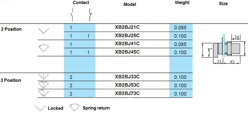Click the normally open contact symbol
Viewport: 248px width, 113px height.
click(x=72, y=15)
